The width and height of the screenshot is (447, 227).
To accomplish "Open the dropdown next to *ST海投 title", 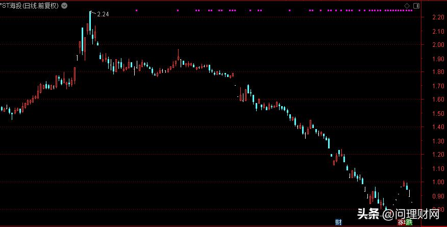I will click(x=64, y=6).
